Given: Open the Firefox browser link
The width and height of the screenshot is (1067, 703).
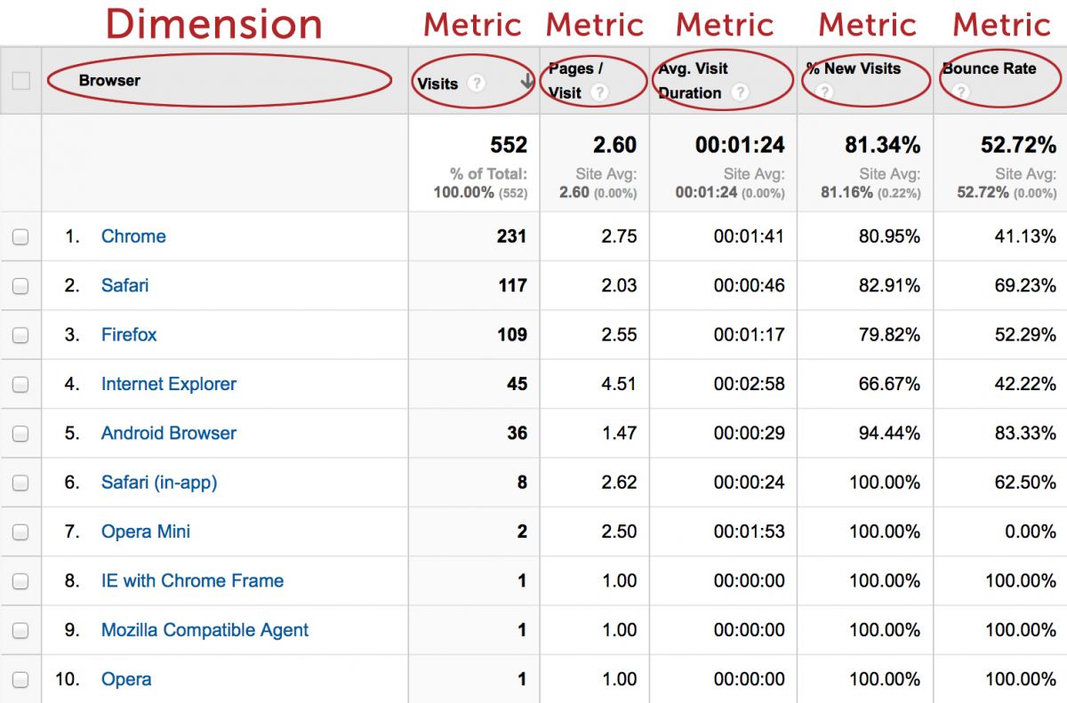Looking at the screenshot, I should coord(129,335).
